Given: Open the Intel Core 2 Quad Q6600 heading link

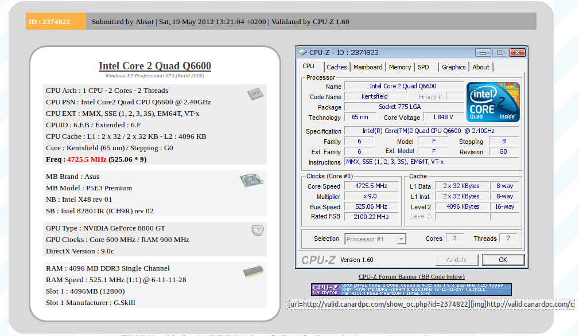Looking at the screenshot, I should pyautogui.click(x=155, y=66).
